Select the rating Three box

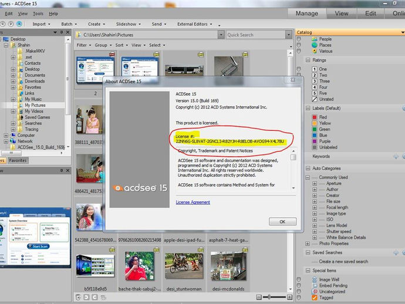coord(315,81)
